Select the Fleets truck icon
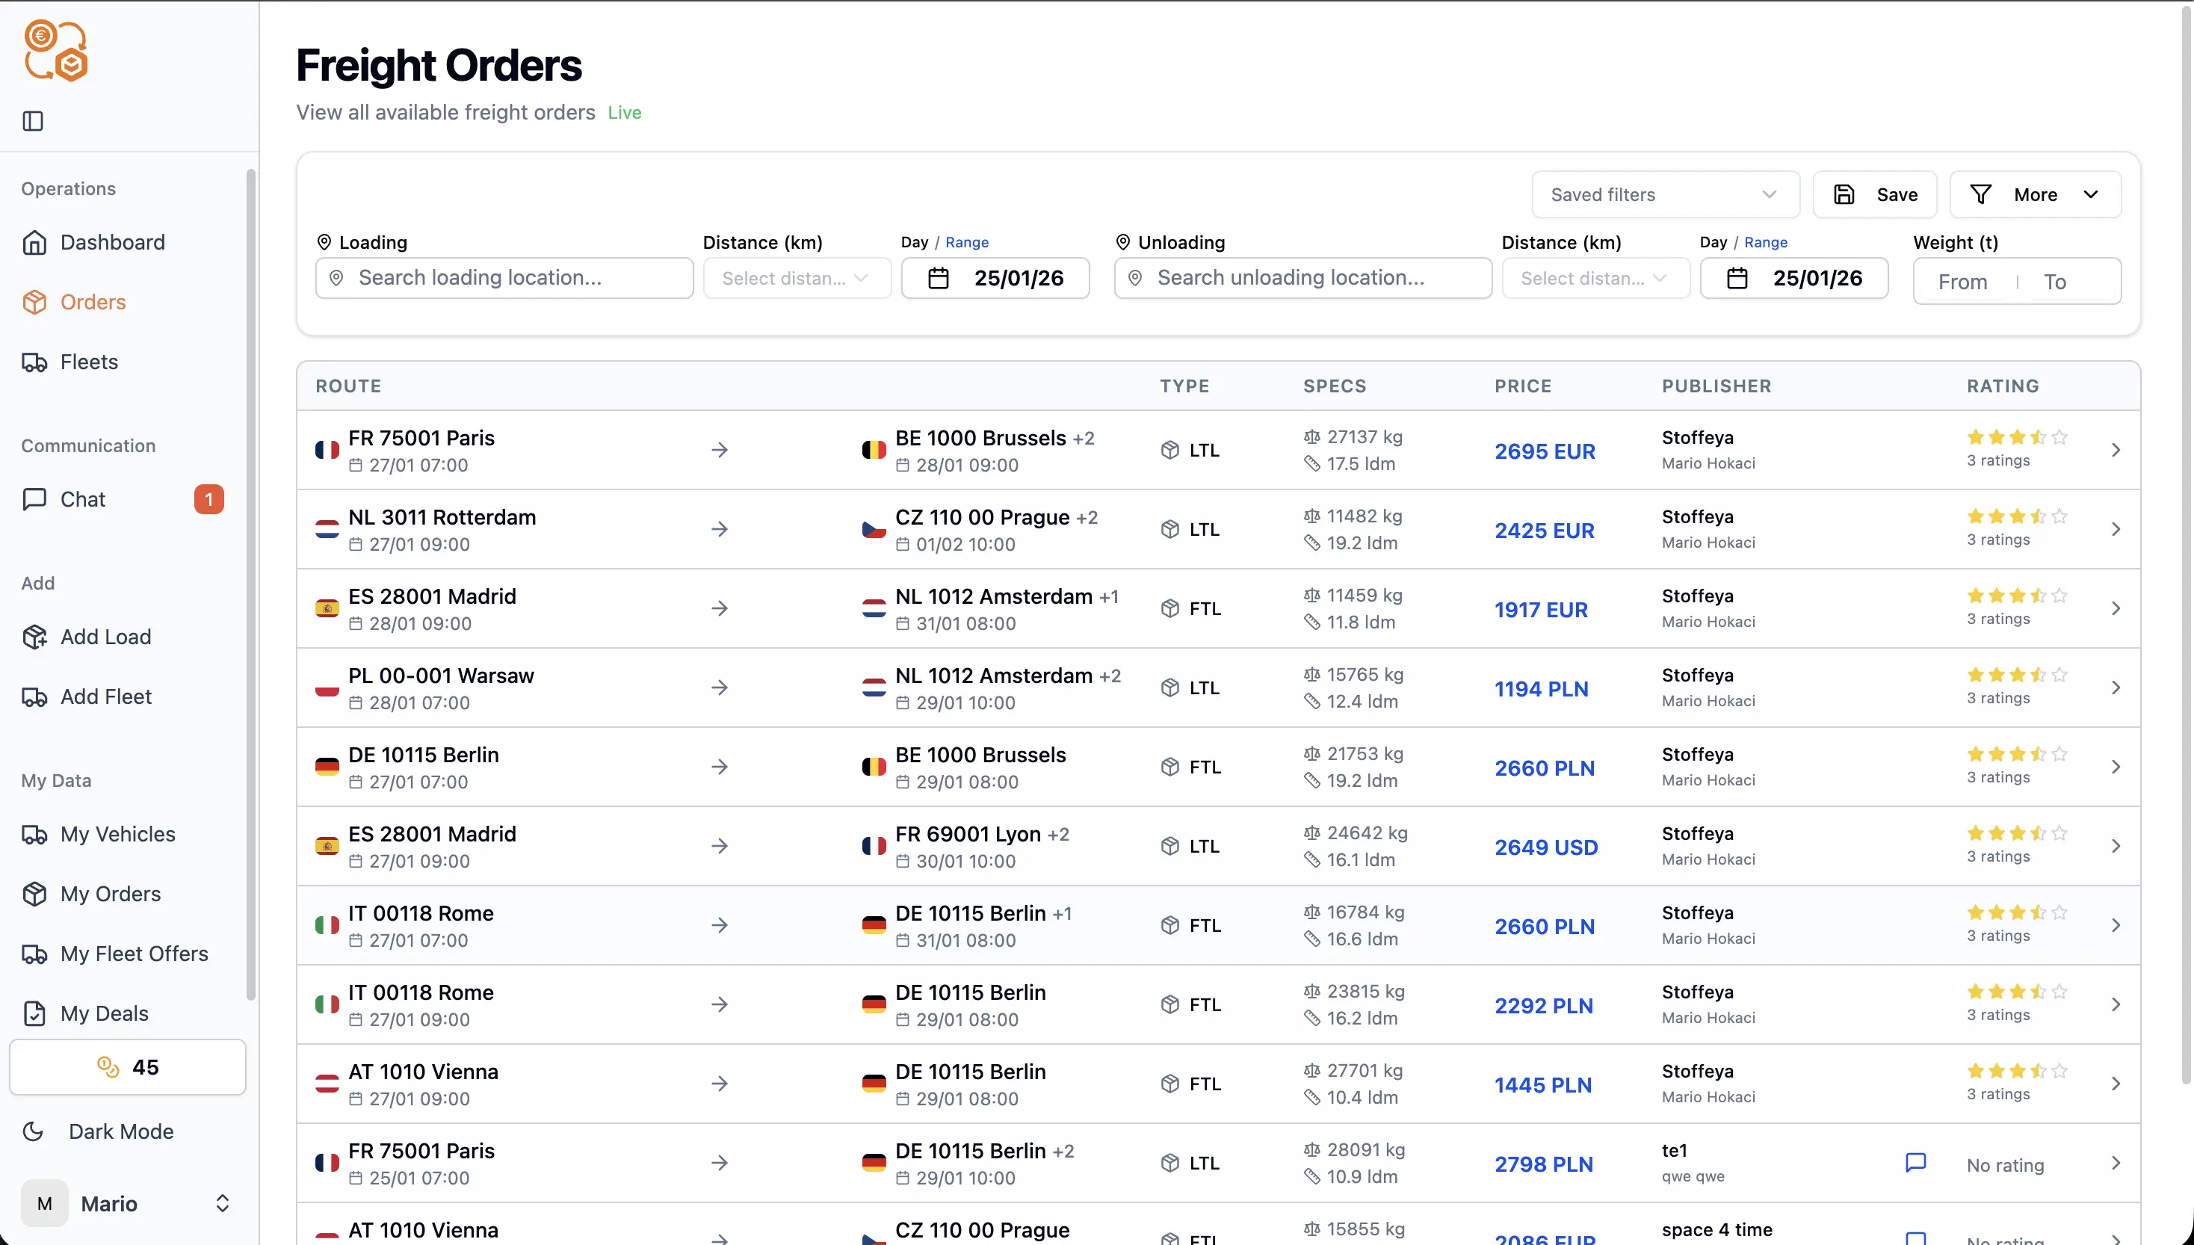2194x1245 pixels. (x=35, y=362)
